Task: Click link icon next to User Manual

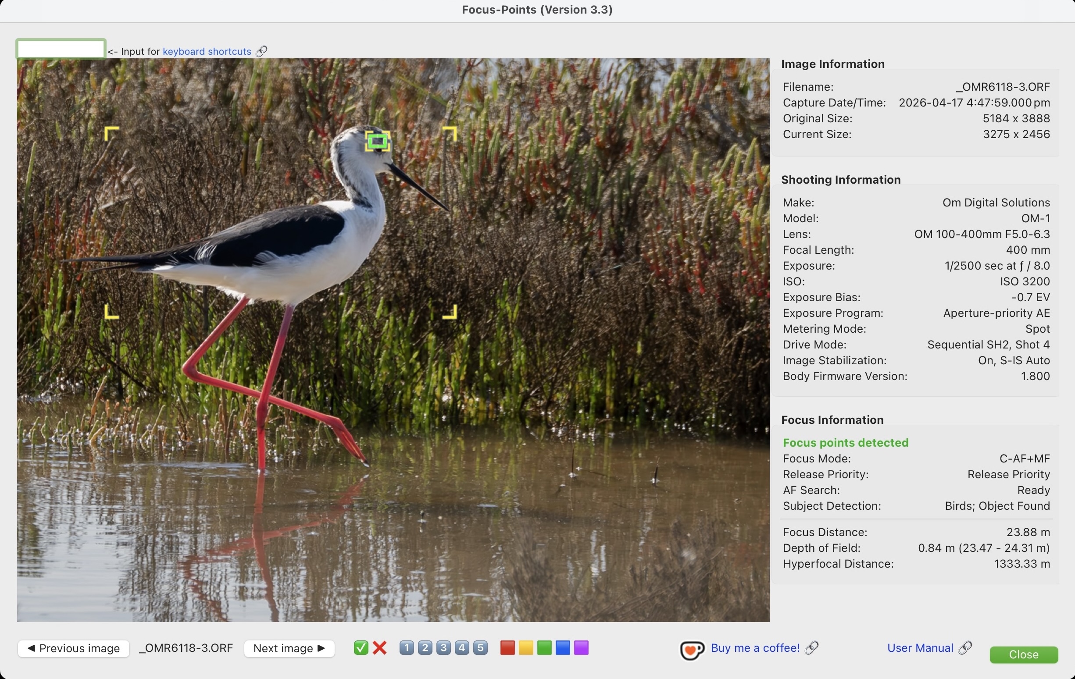Action: pyautogui.click(x=965, y=647)
